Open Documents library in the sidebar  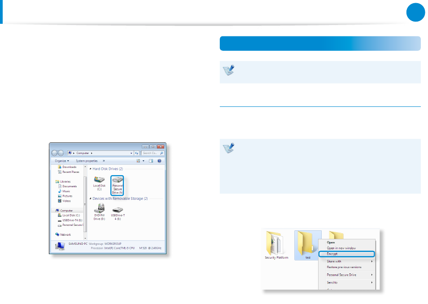pos(67,186)
